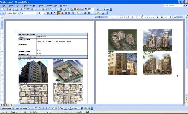Image resolution: width=188 pixels, height=114 pixels.
Task: Open the Рисование drawing menu
Action: pos(6,109)
